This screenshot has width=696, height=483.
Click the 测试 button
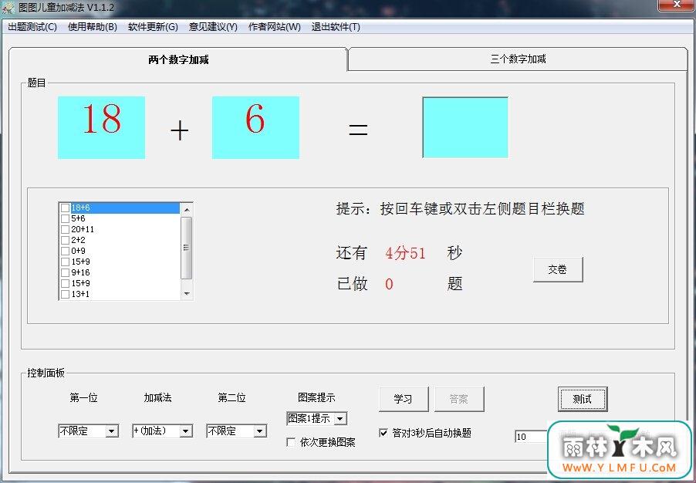tap(583, 399)
